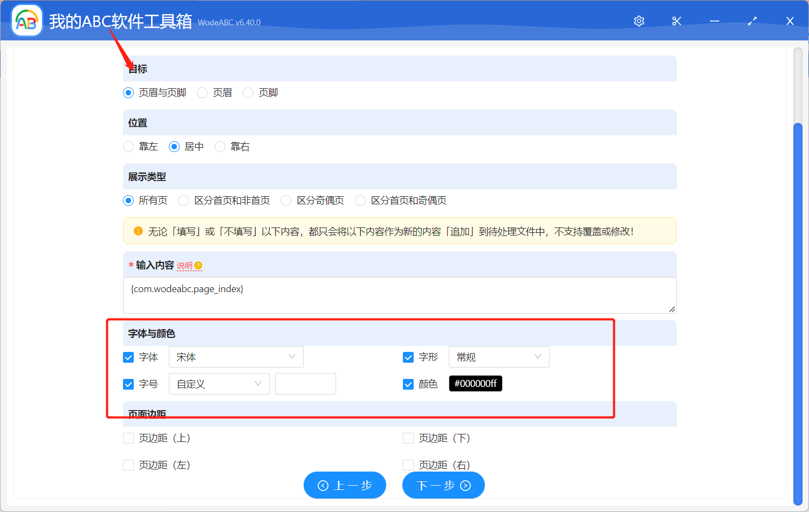Click the scissors icon in the title bar
This screenshot has height=512, width=809.
pyautogui.click(x=676, y=21)
